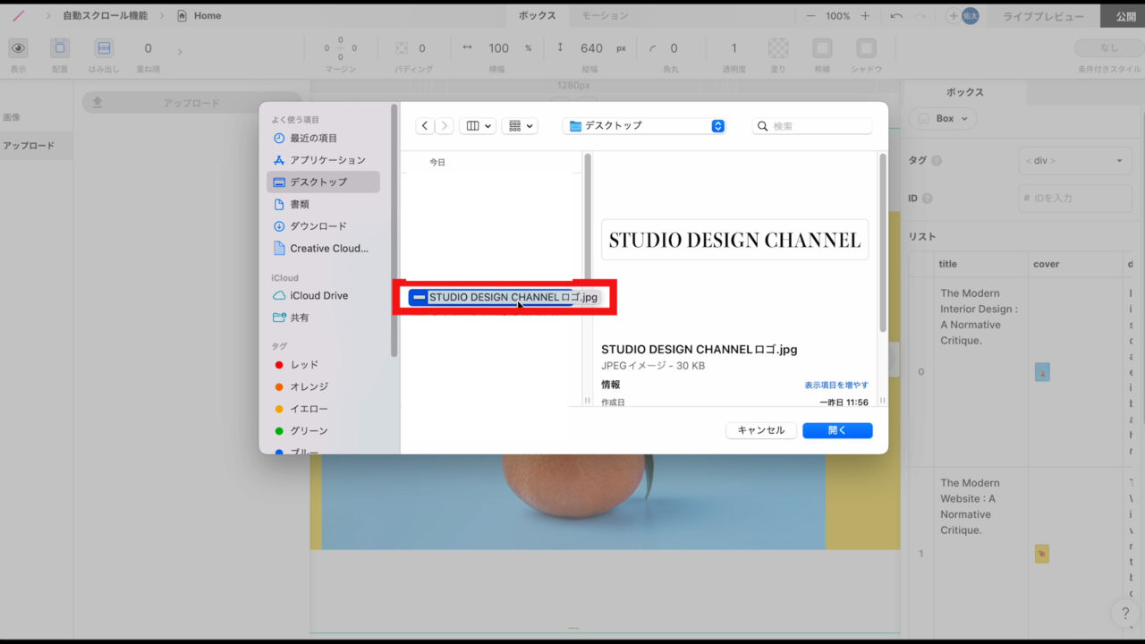The width and height of the screenshot is (1145, 644).
Task: Click the logo preview thumbnail in dialog
Action: click(734, 240)
